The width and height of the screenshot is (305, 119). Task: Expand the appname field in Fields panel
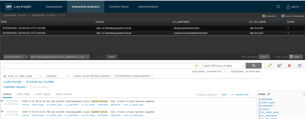pyautogui.click(x=259, y=99)
